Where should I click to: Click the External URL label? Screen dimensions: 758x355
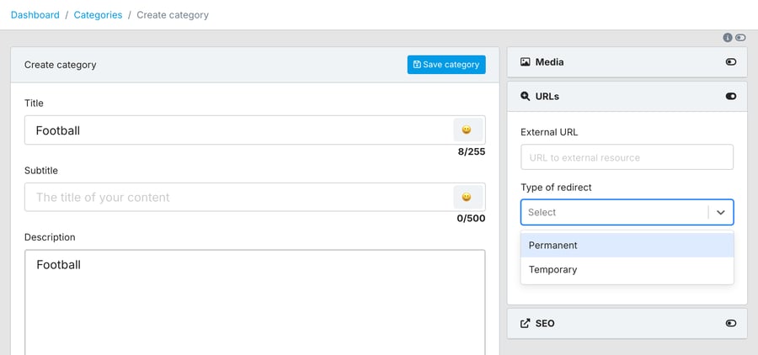tap(549, 132)
